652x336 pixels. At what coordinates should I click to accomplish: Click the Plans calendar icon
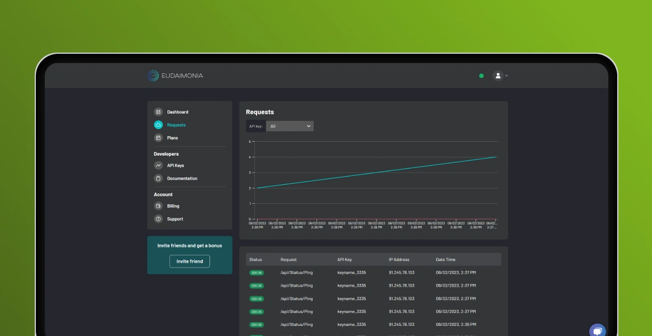tap(158, 138)
